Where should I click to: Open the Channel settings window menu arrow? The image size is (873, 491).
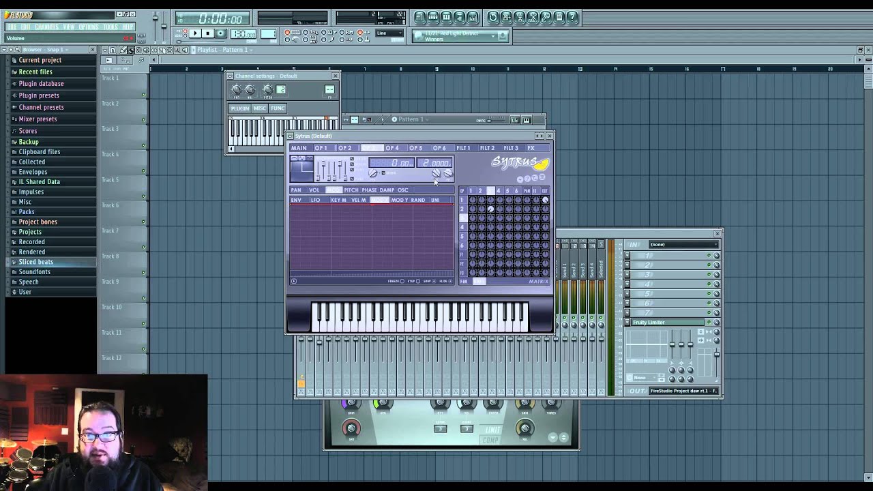(230, 76)
